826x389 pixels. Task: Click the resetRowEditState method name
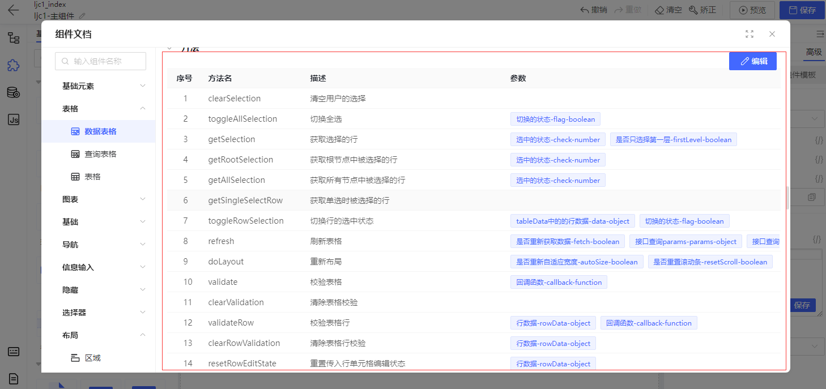coord(242,364)
